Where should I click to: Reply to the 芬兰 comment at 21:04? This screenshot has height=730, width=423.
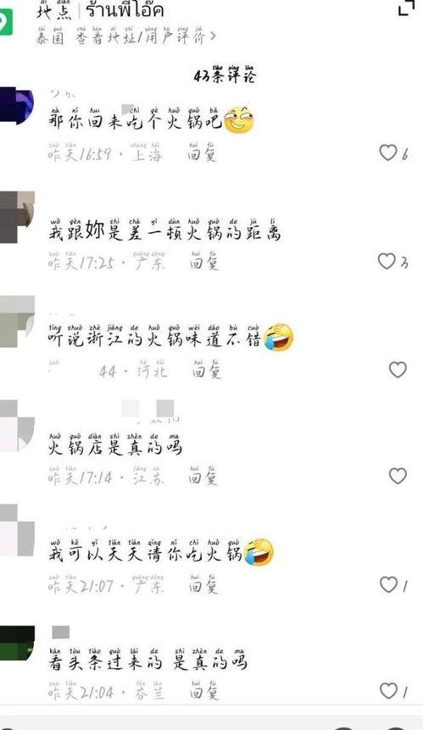(203, 690)
